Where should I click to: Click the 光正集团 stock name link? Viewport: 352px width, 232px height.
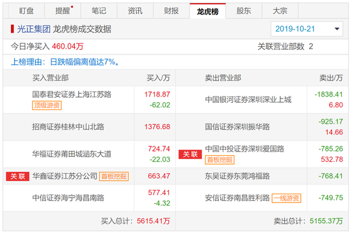[34, 29]
